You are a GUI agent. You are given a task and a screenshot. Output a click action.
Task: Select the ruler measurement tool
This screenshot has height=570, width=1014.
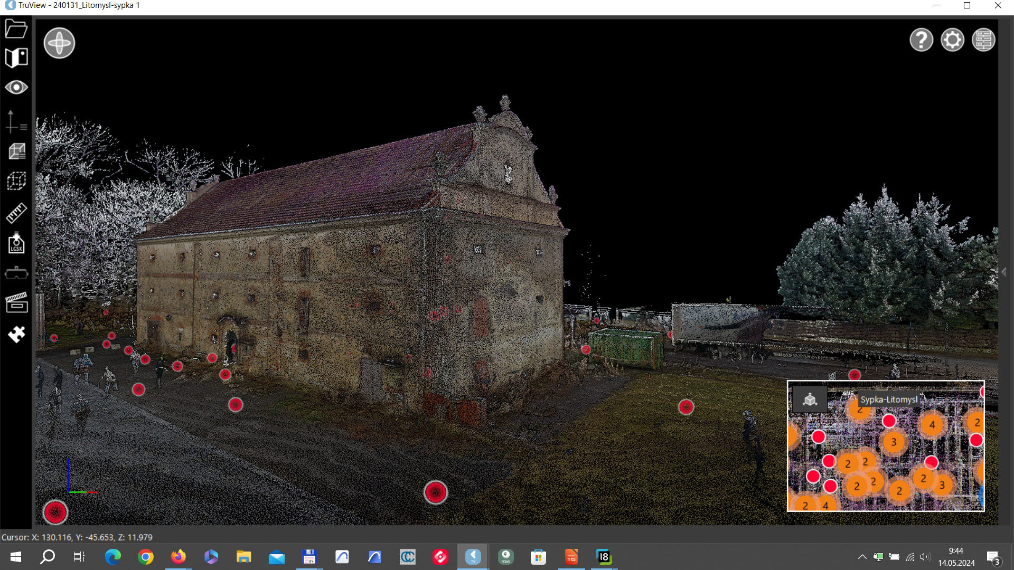click(16, 213)
